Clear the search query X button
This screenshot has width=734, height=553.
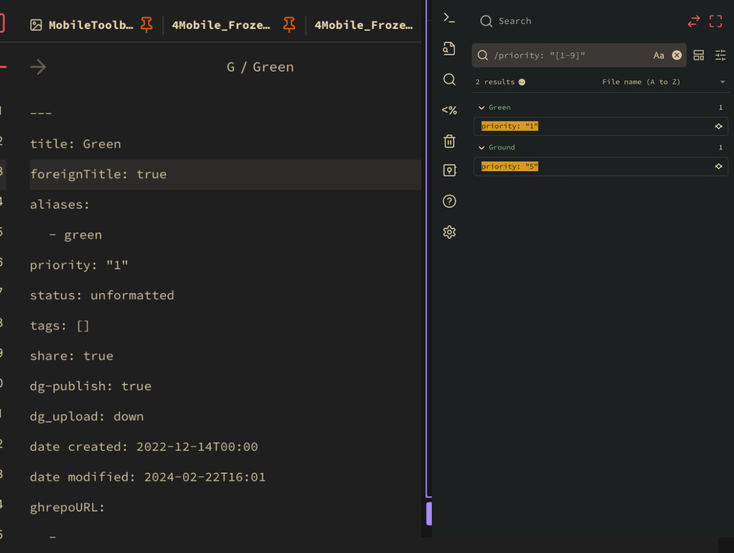point(677,55)
